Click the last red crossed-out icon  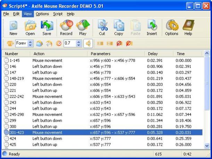coord(129,43)
